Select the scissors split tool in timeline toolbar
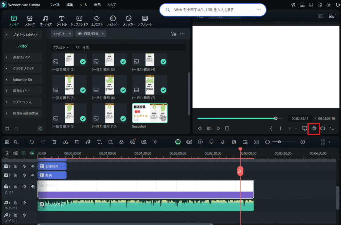 point(66,142)
